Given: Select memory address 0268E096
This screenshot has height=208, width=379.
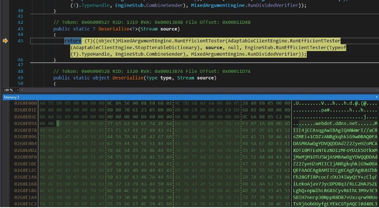Looking at the screenshot, I should (26, 137).
